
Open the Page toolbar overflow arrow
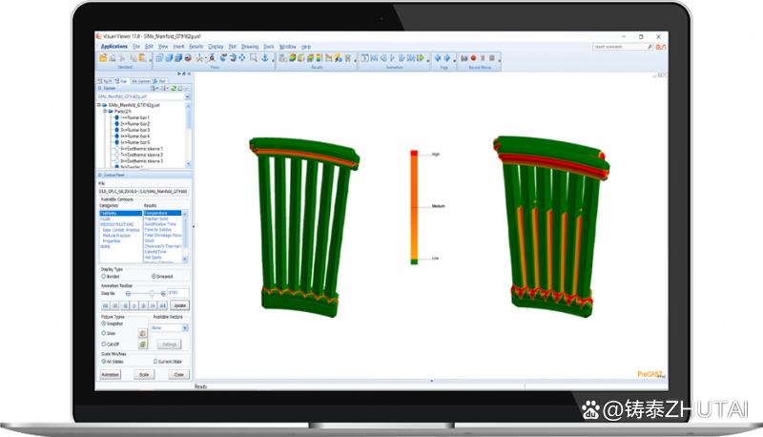(455, 61)
